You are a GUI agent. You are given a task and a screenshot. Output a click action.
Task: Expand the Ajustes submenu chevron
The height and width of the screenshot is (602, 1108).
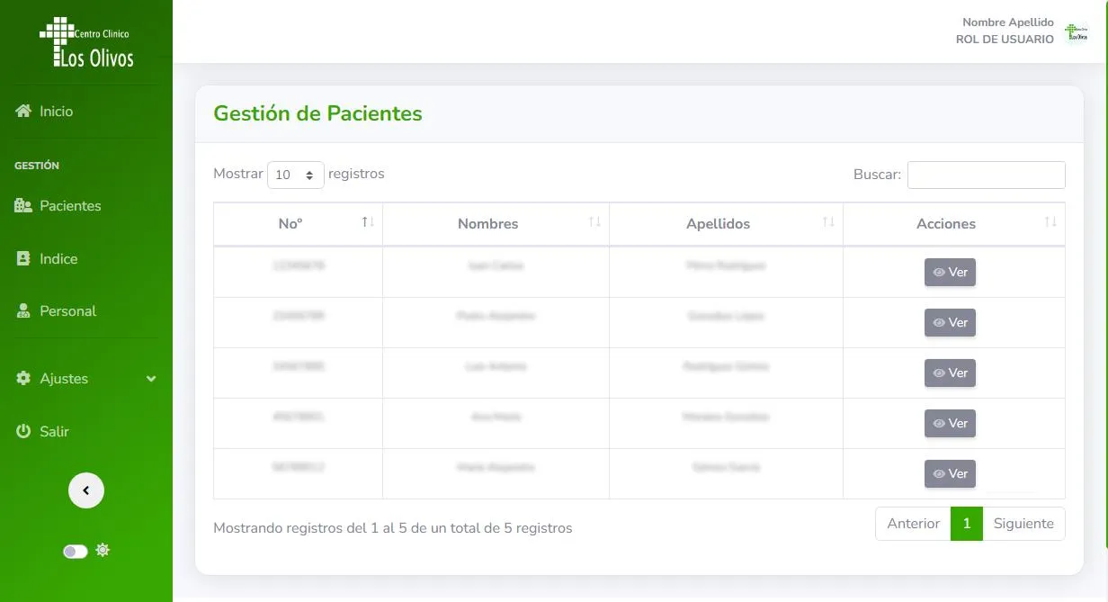pos(151,379)
